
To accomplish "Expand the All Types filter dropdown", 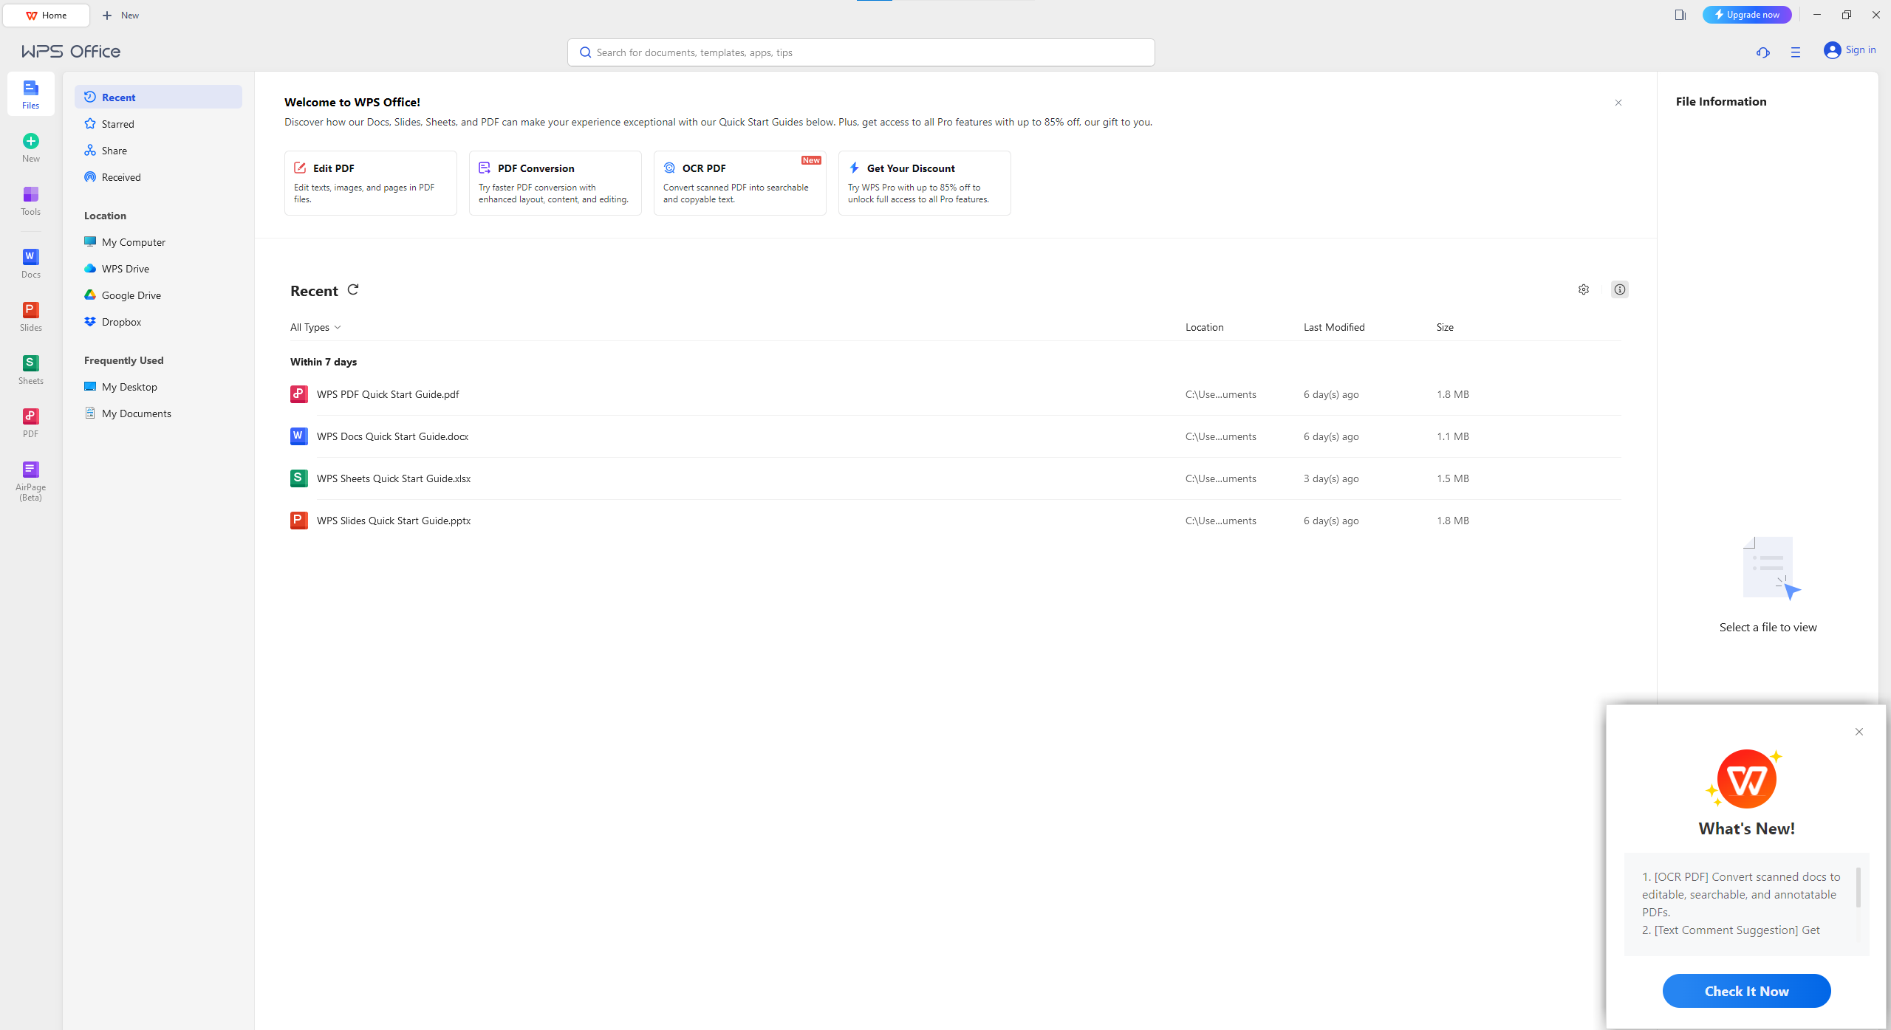I will [x=315, y=327].
